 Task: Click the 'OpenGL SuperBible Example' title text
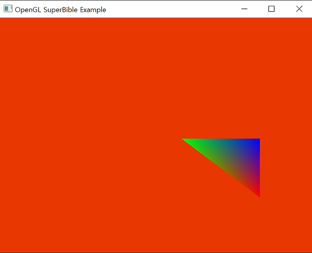(x=60, y=10)
